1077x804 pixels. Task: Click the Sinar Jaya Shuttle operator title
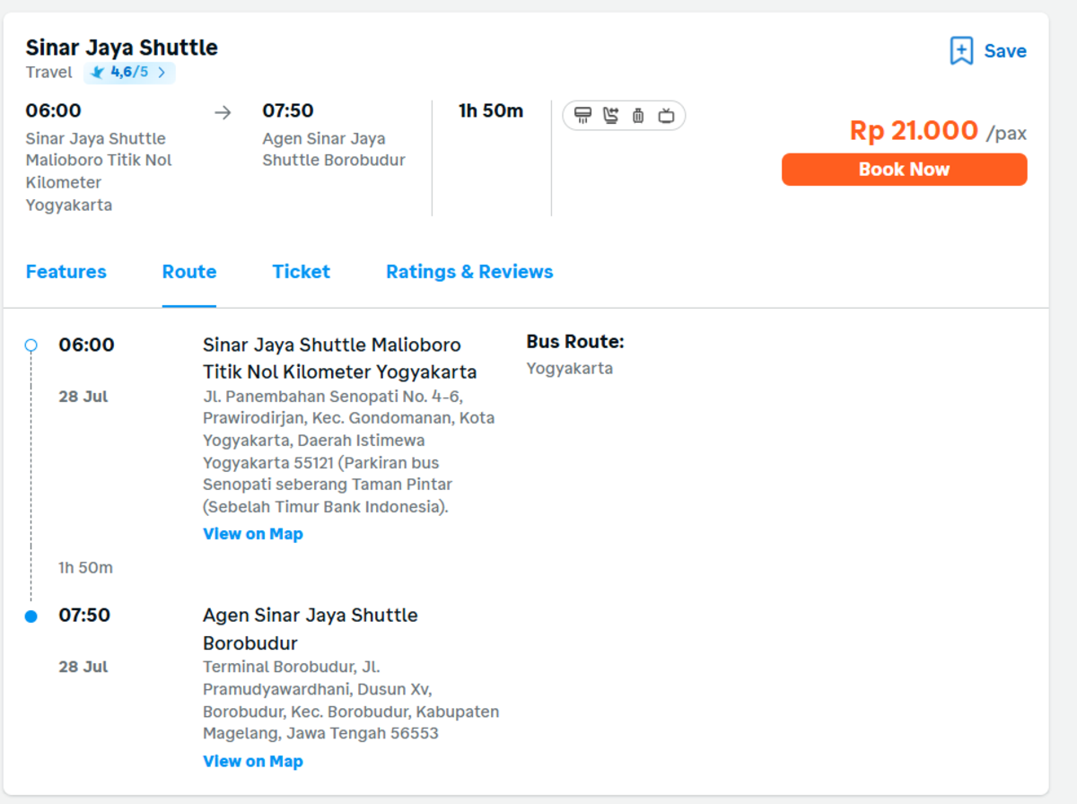point(122,48)
